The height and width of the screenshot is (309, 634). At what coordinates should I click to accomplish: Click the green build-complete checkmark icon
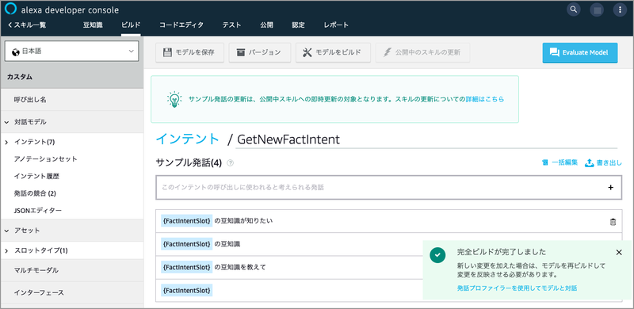point(437,255)
